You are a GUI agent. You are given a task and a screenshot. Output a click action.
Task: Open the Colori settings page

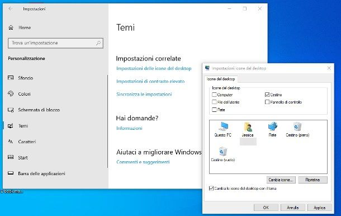[25, 94]
